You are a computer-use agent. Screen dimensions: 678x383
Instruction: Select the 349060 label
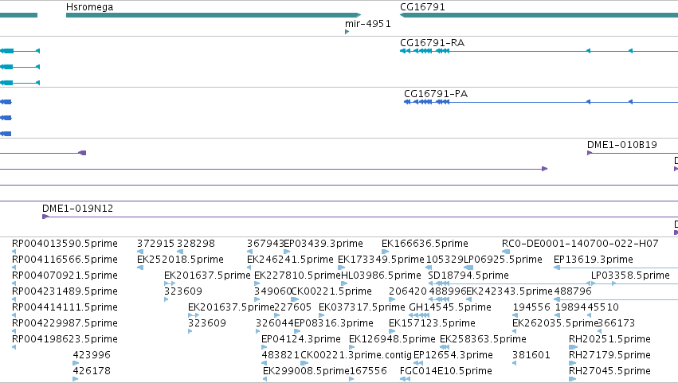click(272, 291)
